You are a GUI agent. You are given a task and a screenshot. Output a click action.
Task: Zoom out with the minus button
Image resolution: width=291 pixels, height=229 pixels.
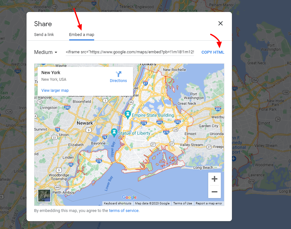pos(215,192)
